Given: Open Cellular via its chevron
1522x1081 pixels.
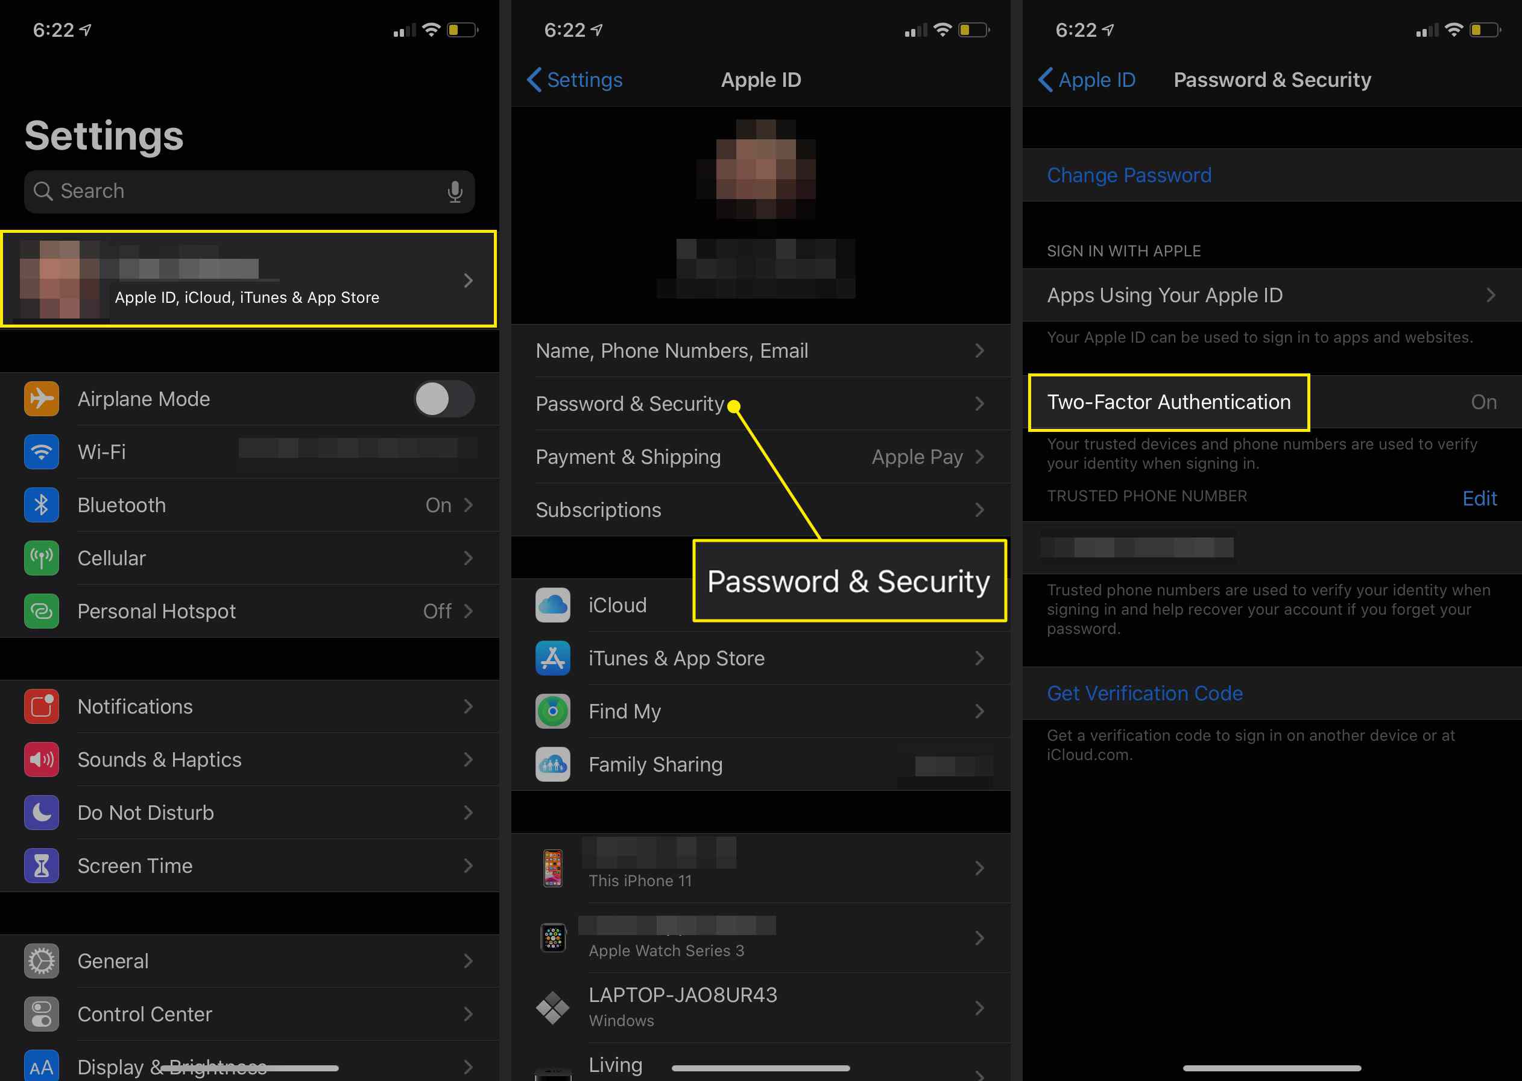Looking at the screenshot, I should [469, 558].
